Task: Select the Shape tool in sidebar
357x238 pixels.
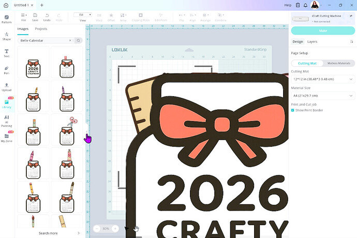Action: [x=6, y=36]
